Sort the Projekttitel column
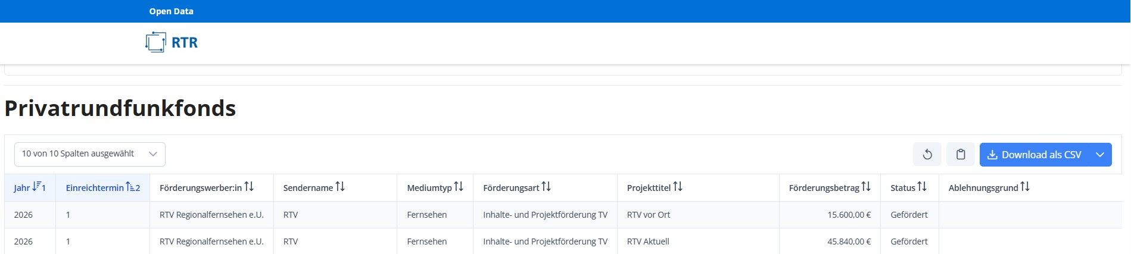The height and width of the screenshot is (254, 1131). (678, 187)
